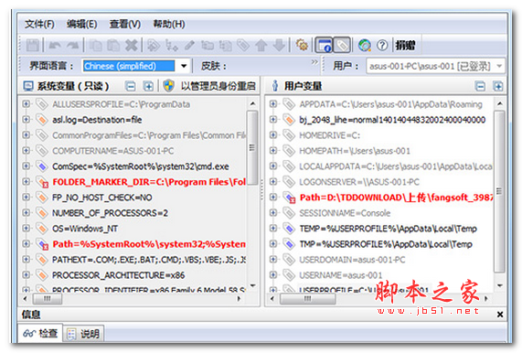
Task: Collapse all user variables with minus icon
Action: pyautogui.click(x=480, y=86)
